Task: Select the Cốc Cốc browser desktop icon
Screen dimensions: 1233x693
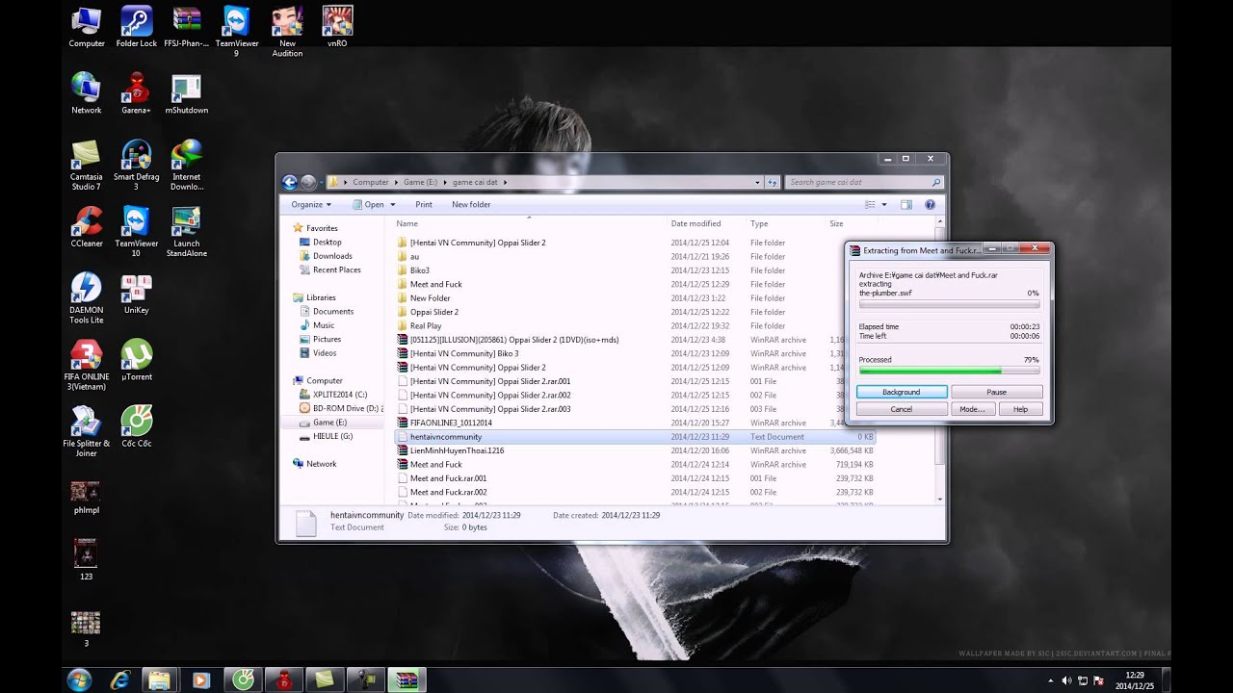Action: click(136, 426)
